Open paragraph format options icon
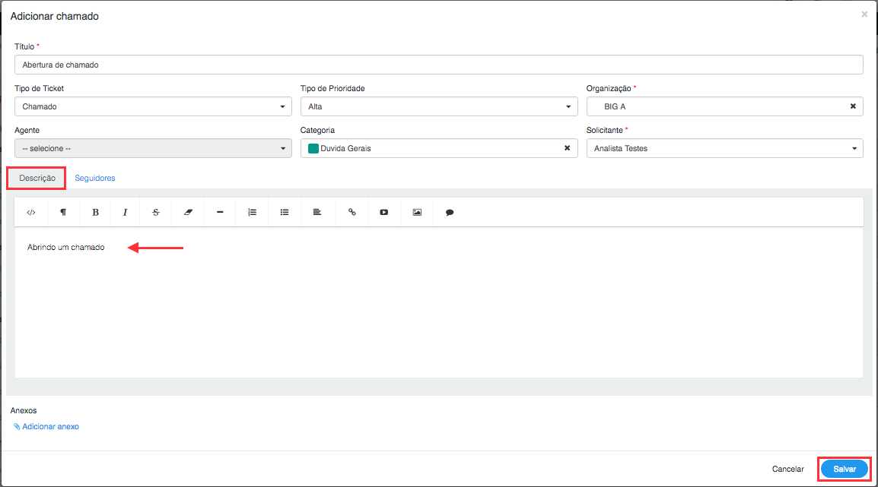 (63, 213)
